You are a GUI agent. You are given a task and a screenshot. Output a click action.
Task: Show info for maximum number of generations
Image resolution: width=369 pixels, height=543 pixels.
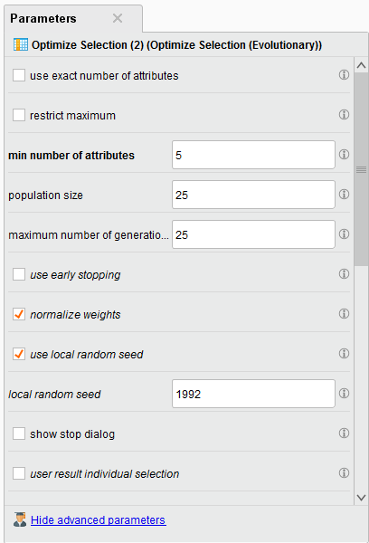344,234
